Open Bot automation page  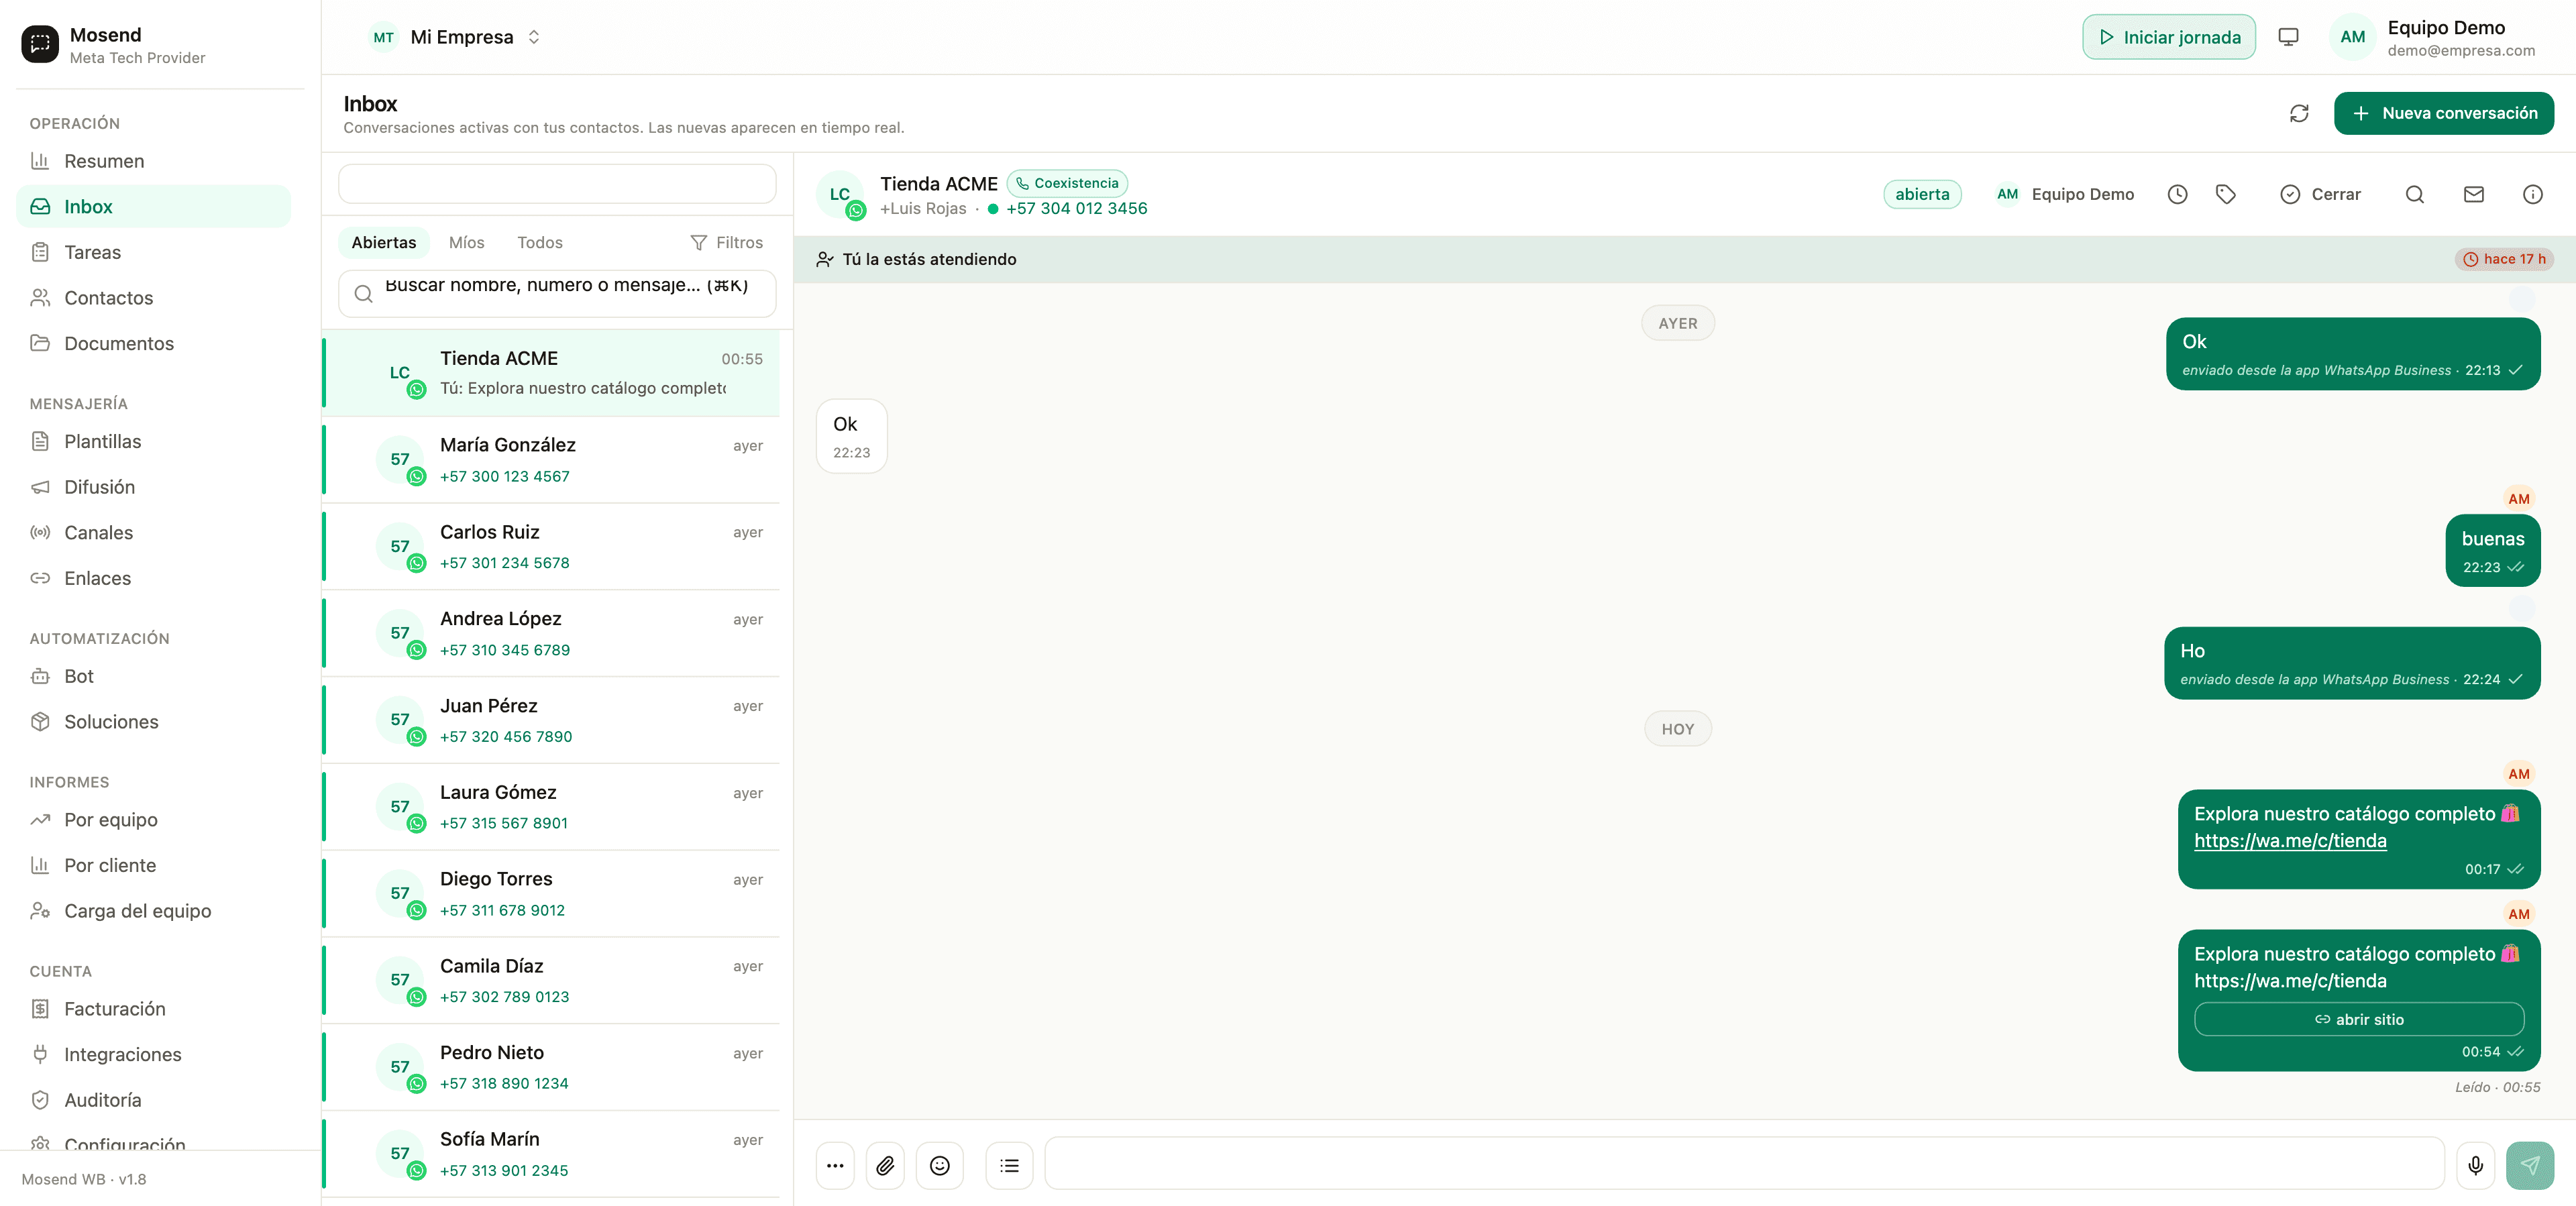[153, 676]
